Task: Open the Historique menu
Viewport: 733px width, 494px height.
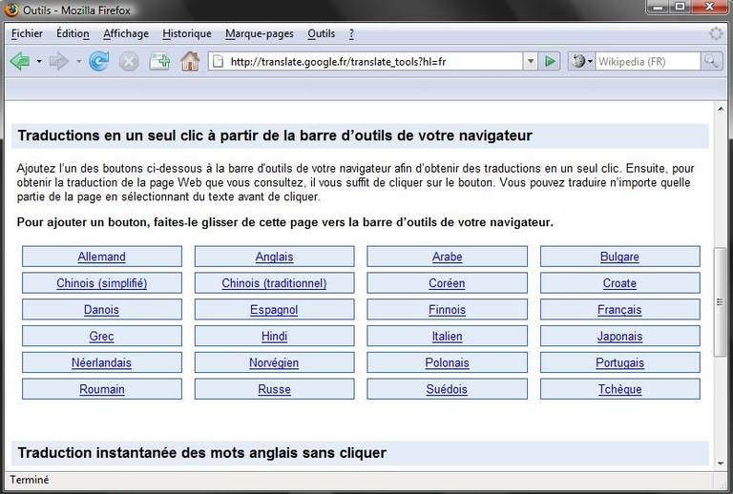Action: (186, 33)
